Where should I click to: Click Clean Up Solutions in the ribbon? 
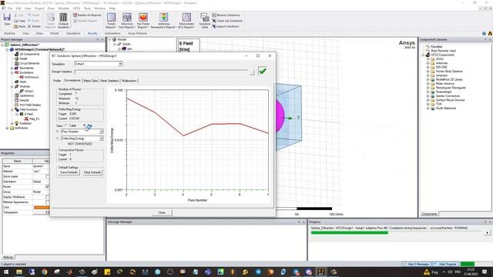(x=227, y=21)
